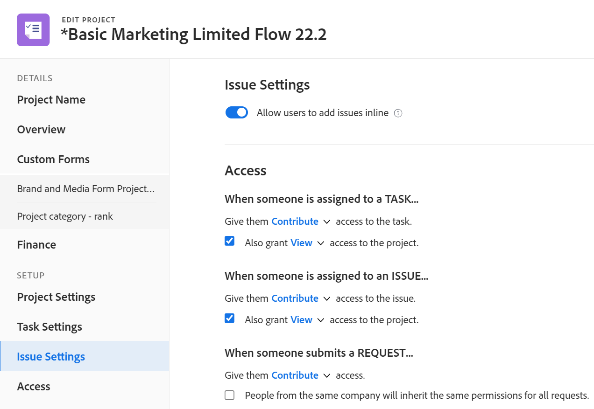Toggle Allow users to add issues inline
594x409 pixels.
point(237,112)
